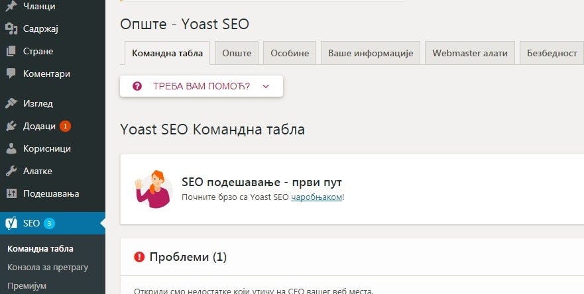Open the Webmaster алати tab

pyautogui.click(x=470, y=53)
